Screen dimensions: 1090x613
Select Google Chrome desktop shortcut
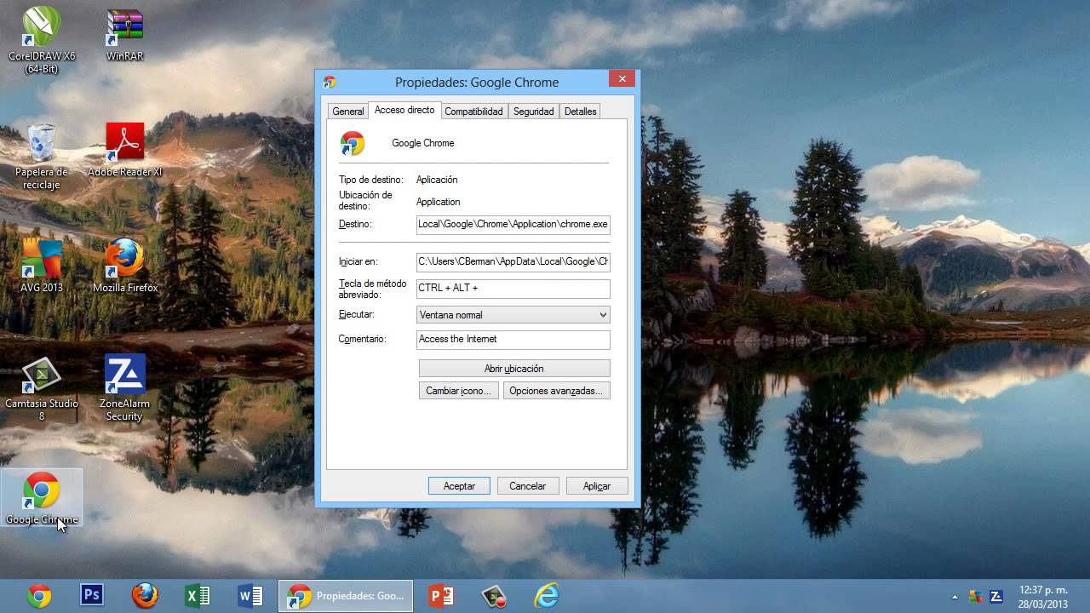(41, 498)
